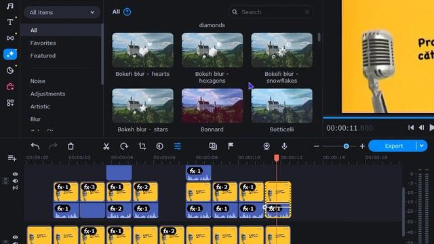
Task: Select the Featured category
Action: (43, 56)
